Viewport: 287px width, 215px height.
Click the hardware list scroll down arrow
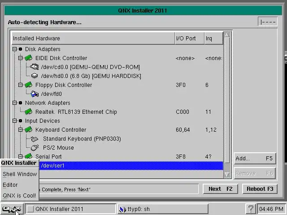click(227, 174)
